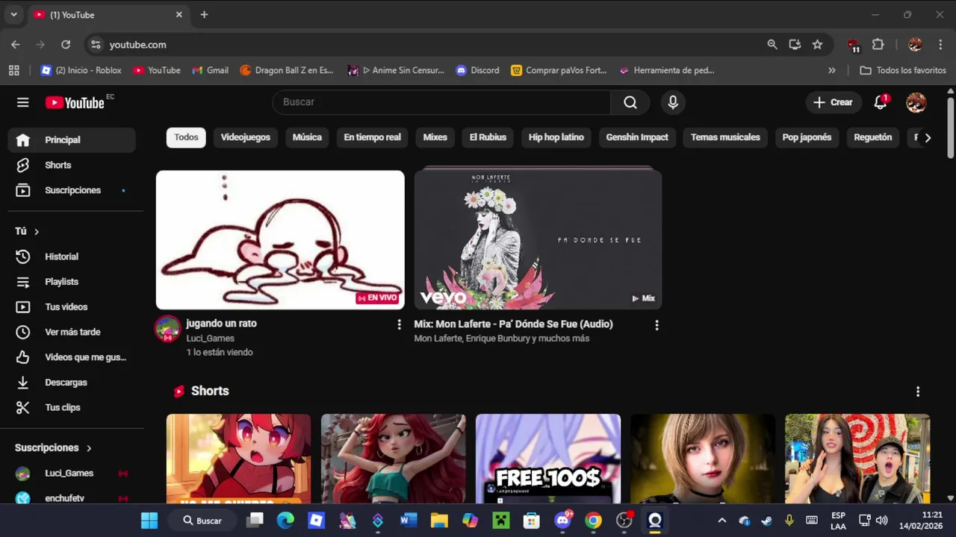This screenshot has width=956, height=537.
Task: Open Mon Laferte mix thumbnail
Action: (538, 240)
